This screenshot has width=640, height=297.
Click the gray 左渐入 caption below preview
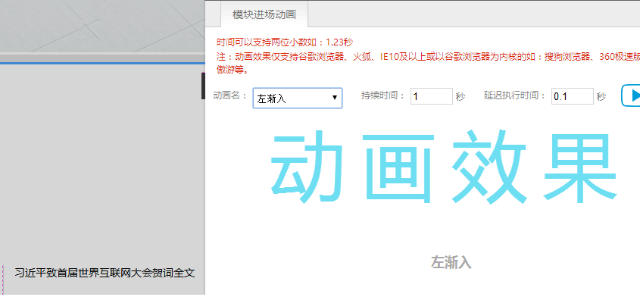click(451, 262)
